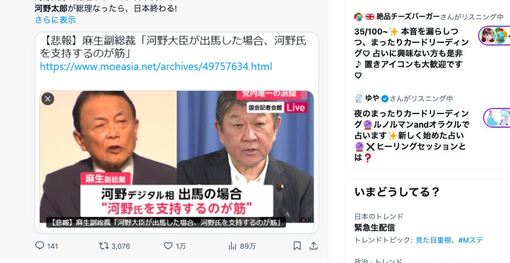Join the 35/100 カードリーディング space
The width and height of the screenshot is (510, 263).
[412, 53]
